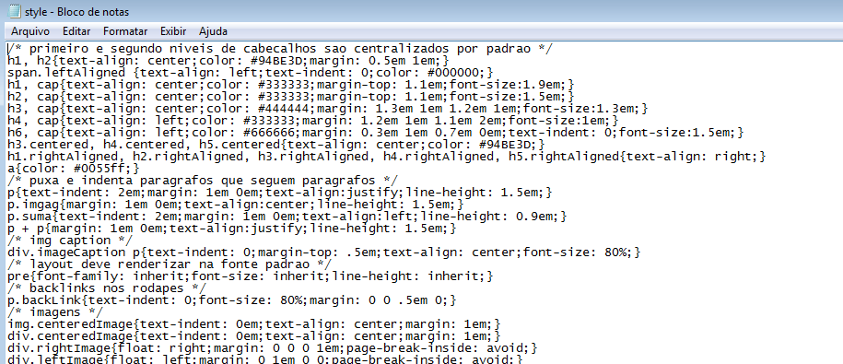
Task: Click the 'h6, cap' line with color #666666
Action: [x=376, y=133]
